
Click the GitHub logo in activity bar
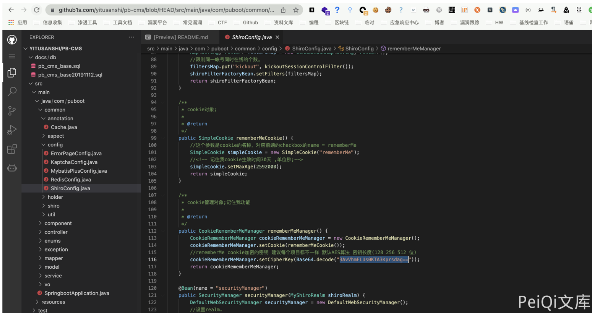tap(12, 40)
